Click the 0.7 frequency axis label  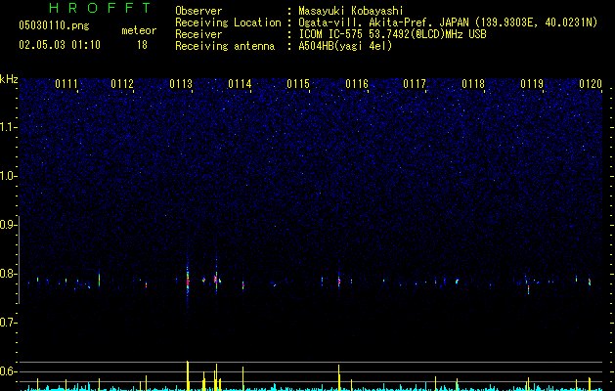(8, 323)
